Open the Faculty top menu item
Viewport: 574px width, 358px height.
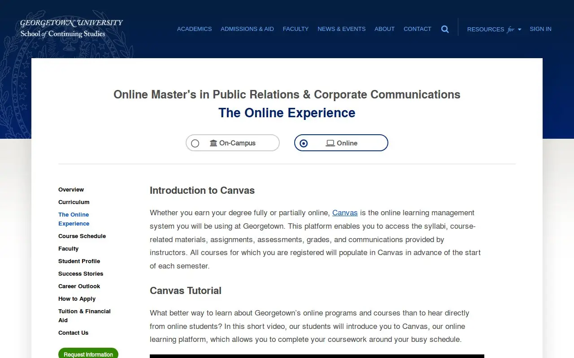click(x=296, y=29)
